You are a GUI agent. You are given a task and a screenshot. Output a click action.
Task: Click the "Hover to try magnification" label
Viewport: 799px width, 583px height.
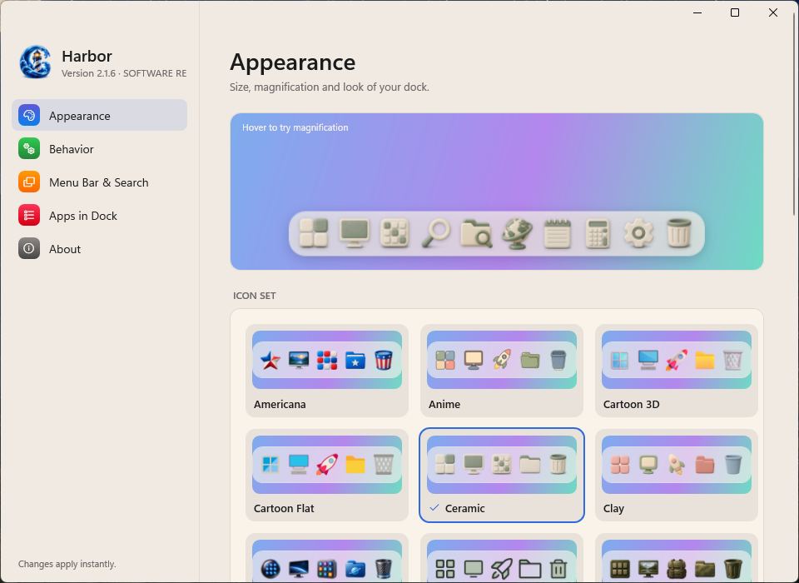(295, 127)
